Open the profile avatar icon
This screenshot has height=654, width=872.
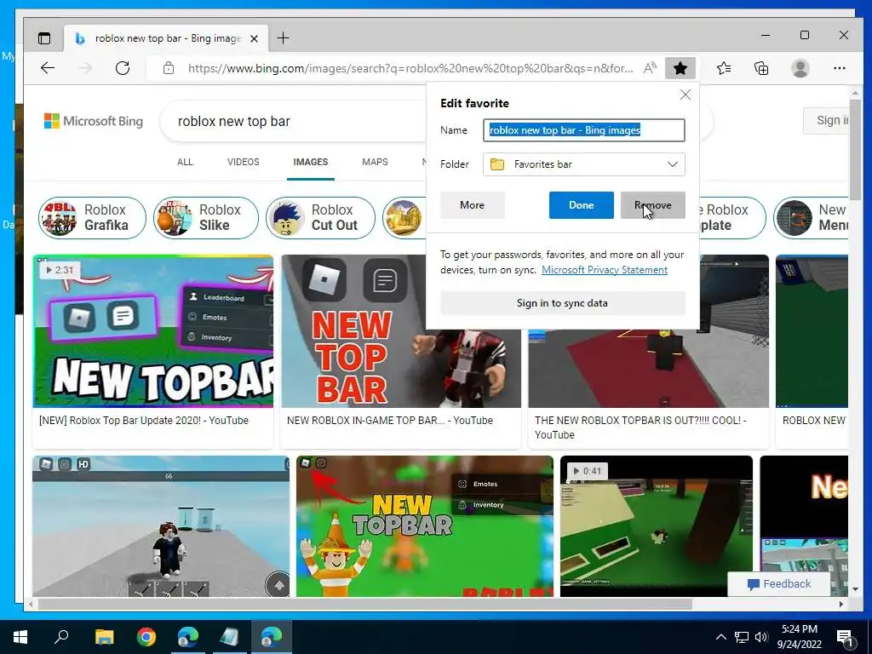[800, 68]
